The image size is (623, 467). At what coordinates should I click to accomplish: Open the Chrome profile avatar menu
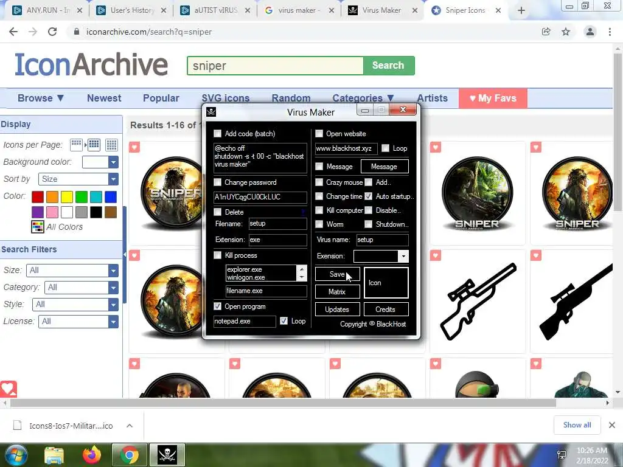[x=590, y=32]
